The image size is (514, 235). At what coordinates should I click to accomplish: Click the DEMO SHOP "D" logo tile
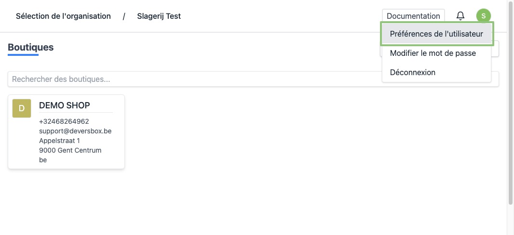tap(22, 108)
